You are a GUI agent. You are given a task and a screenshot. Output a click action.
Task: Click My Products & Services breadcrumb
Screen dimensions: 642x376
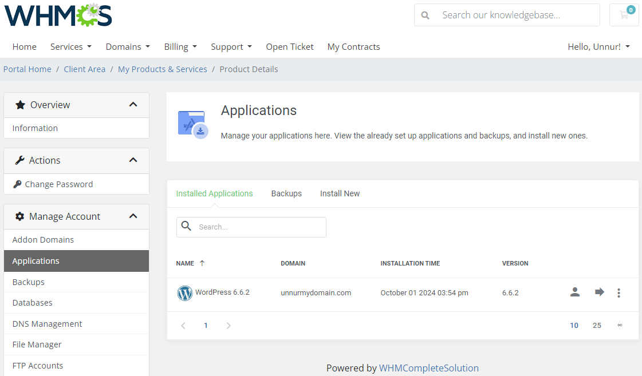tap(163, 70)
